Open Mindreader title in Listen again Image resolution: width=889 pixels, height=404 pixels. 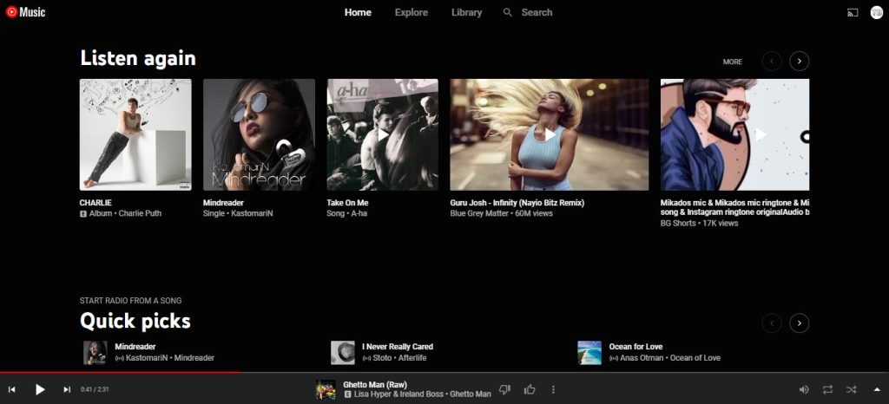click(223, 203)
